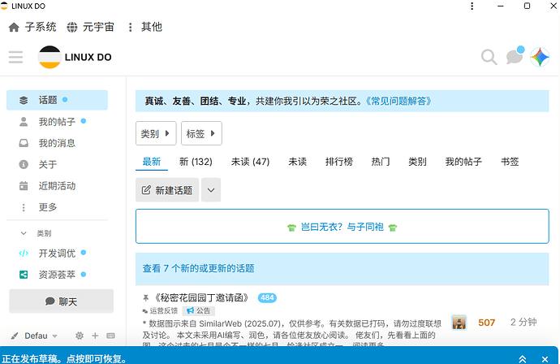560x364 pixels.
Task: Switch to the 排行榜 tab
Action: click(x=339, y=162)
